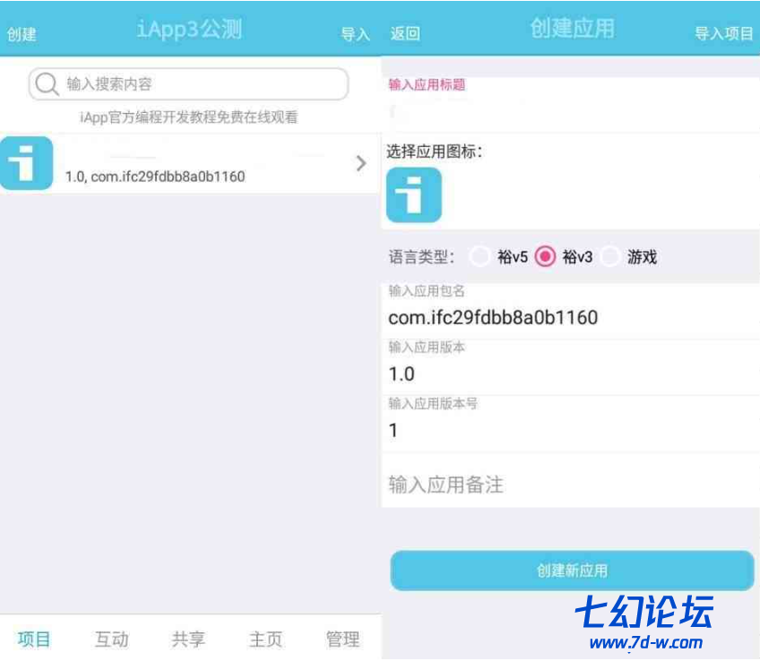The width and height of the screenshot is (760, 661).
Task: Tap 导入项目 in the header
Action: point(723,34)
